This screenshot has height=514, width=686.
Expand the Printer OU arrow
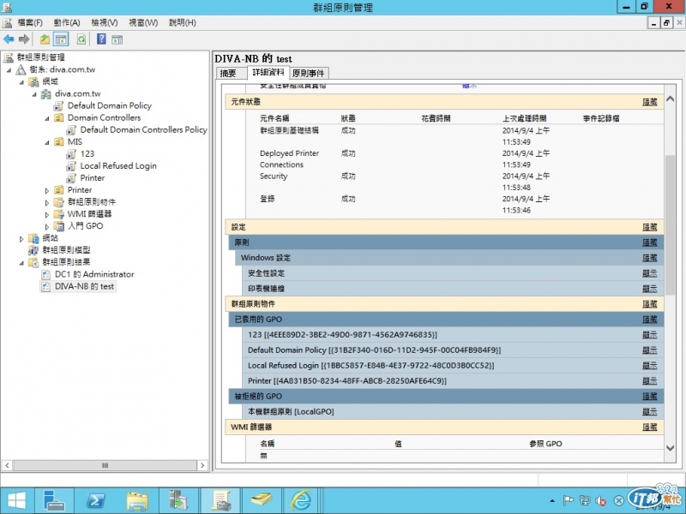[47, 190]
